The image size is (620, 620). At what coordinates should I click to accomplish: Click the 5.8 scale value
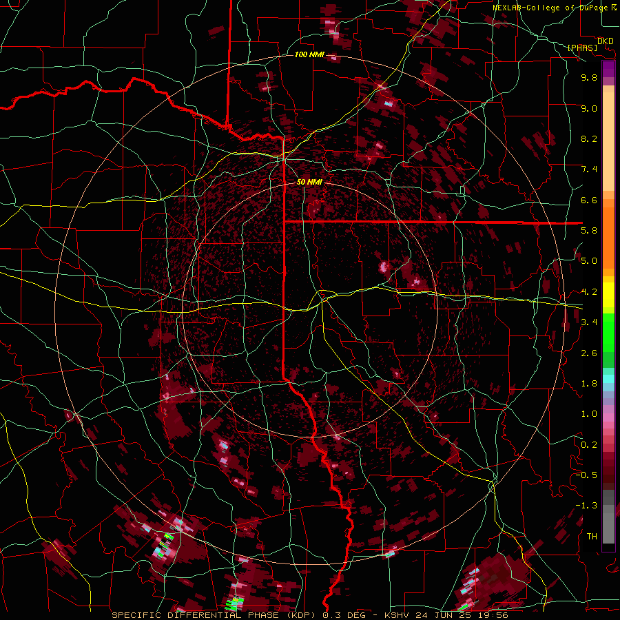[589, 231]
